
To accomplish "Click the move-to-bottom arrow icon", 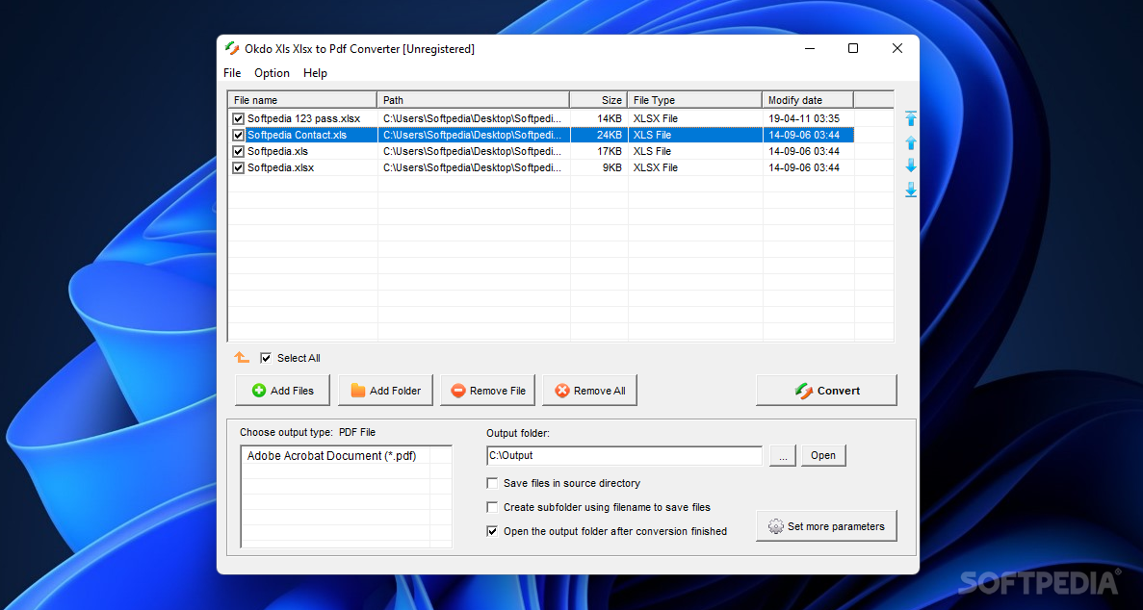I will click(x=911, y=190).
